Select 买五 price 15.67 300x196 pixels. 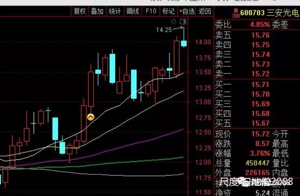tap(260, 123)
